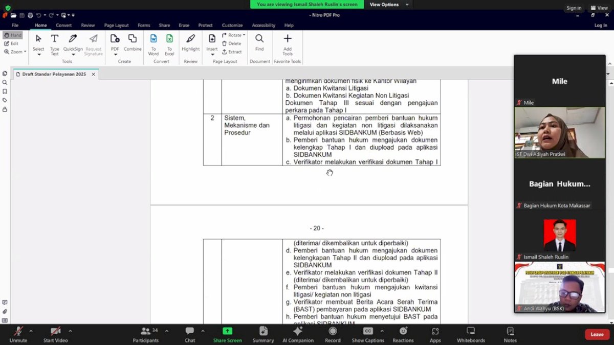Switch to the Convert ribbon tab
This screenshot has width=614, height=345.
(64, 25)
